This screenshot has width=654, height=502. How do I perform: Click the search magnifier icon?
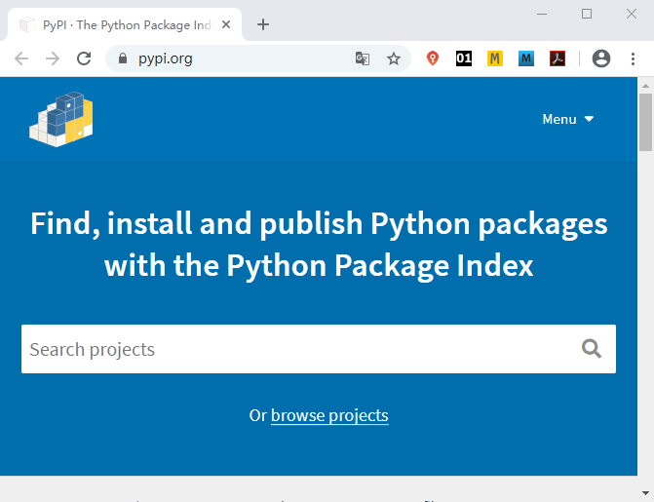pos(592,349)
